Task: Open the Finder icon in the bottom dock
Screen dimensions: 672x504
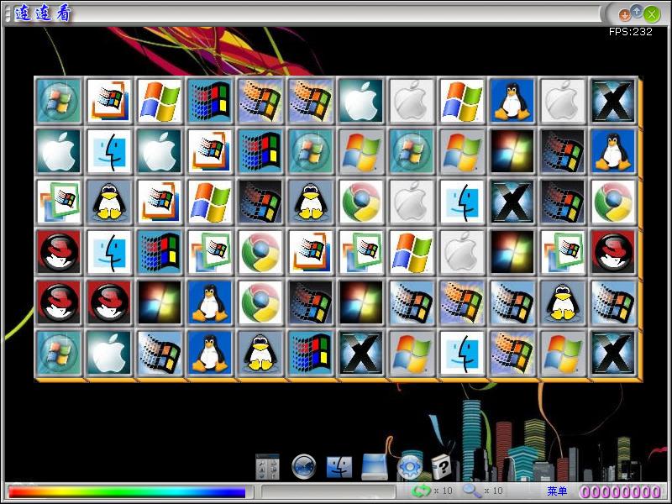Action: coord(339,467)
